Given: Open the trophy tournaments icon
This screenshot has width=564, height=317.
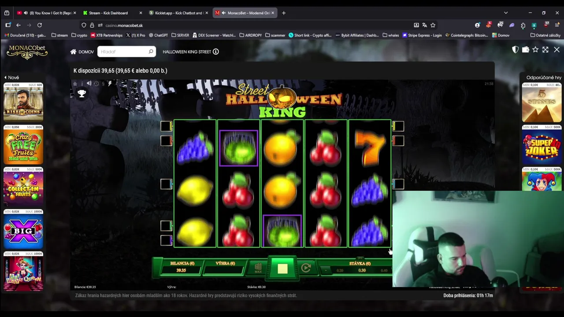Looking at the screenshot, I should pos(82,93).
